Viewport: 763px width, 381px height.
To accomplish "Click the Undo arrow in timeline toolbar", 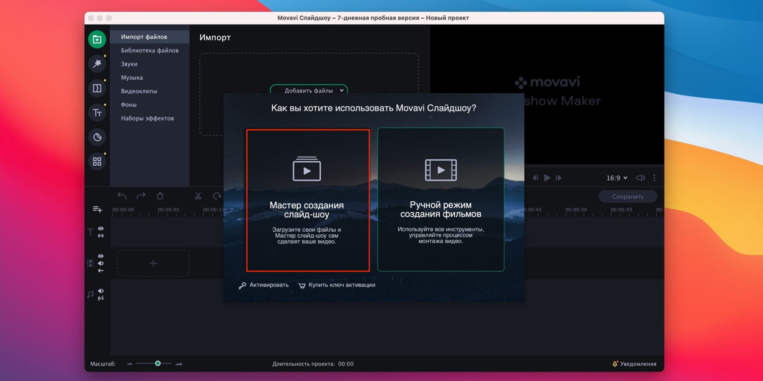I will 122,196.
